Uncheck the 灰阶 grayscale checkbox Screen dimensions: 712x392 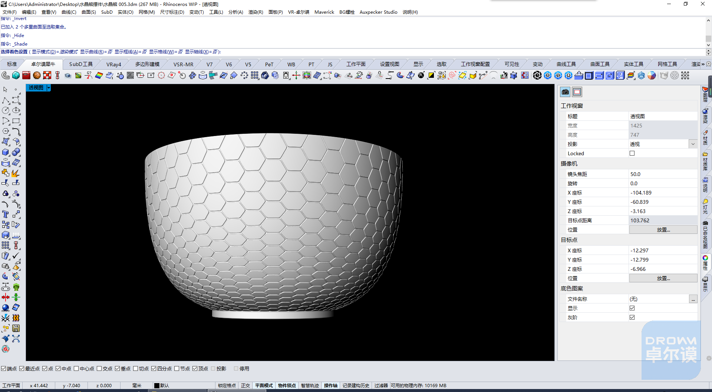(632, 318)
